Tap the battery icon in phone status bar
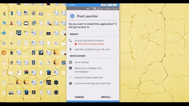Screen dimensions: 189x106 point(108,9)
